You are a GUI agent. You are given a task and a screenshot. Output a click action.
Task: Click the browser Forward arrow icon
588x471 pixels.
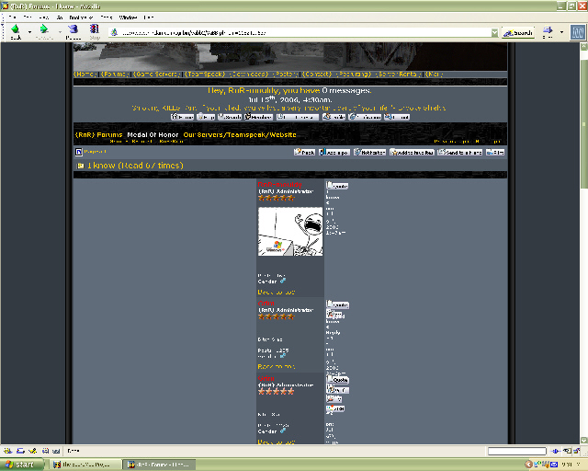pyautogui.click(x=43, y=30)
